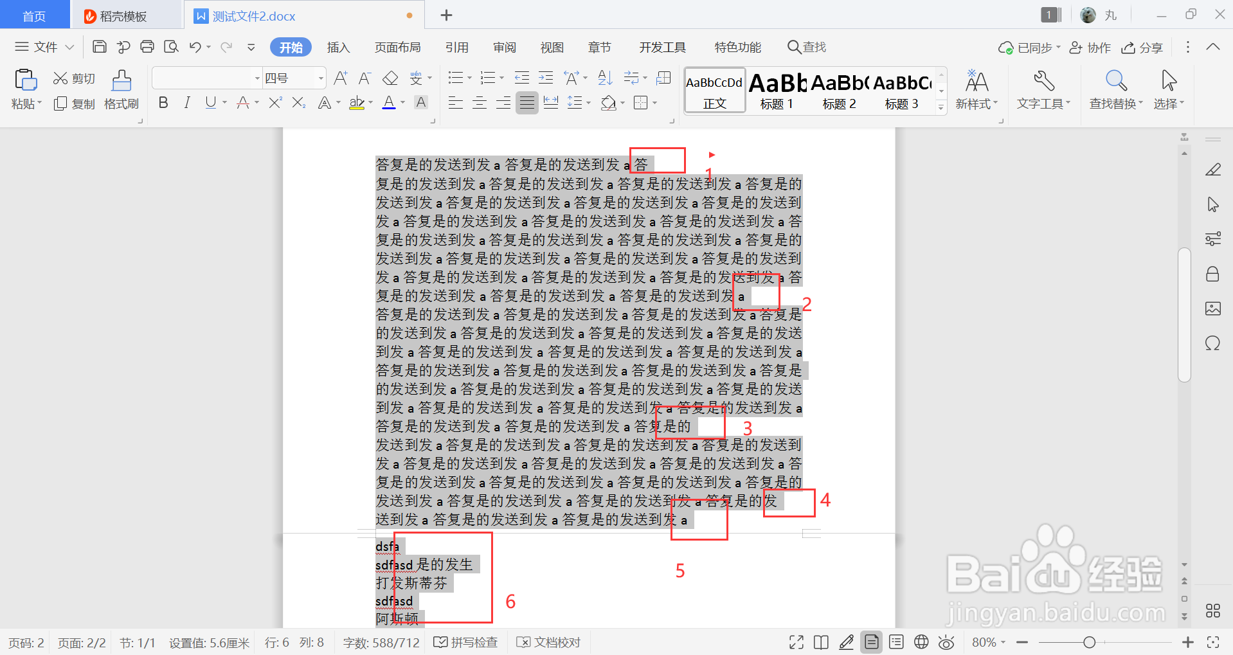Open the Review (审阅) tab

(505, 47)
